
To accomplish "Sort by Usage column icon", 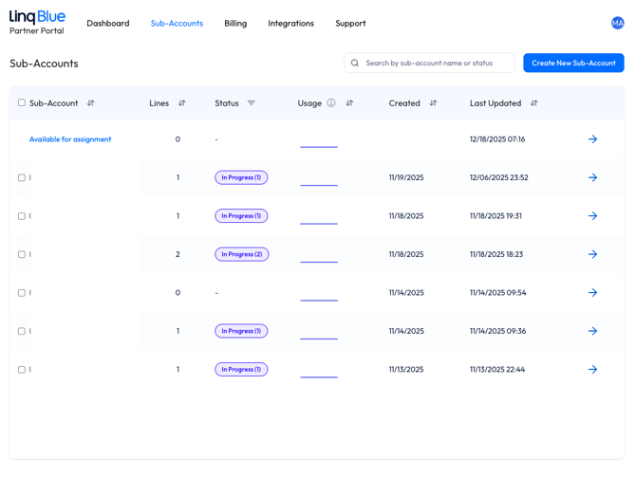I will (x=349, y=103).
